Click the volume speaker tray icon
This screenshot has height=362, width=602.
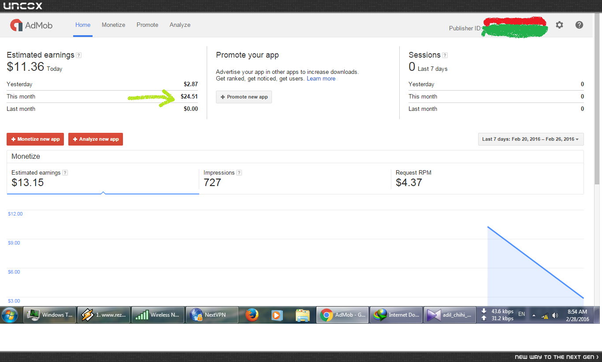click(555, 315)
